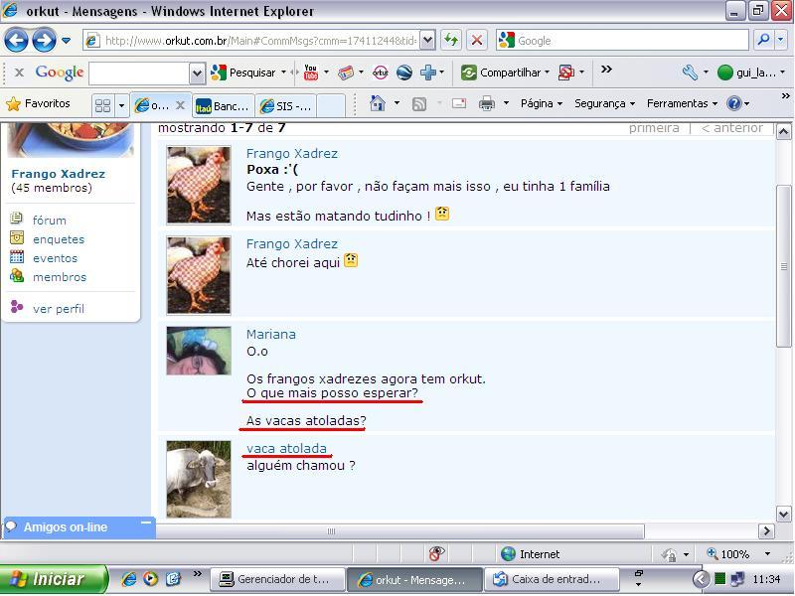The height and width of the screenshot is (596, 795).
Task: Launch Windows Media Player quick launch icon
Action: pyautogui.click(x=151, y=579)
